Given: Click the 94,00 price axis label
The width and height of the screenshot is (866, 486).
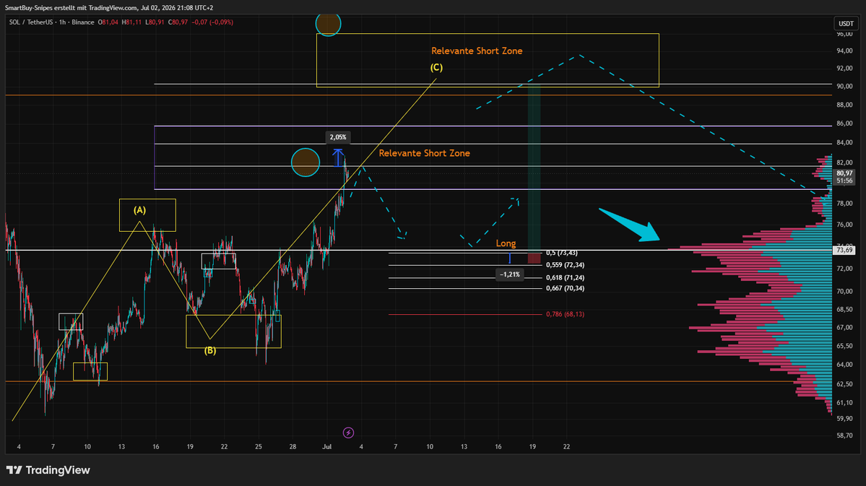Looking at the screenshot, I should (x=844, y=51).
